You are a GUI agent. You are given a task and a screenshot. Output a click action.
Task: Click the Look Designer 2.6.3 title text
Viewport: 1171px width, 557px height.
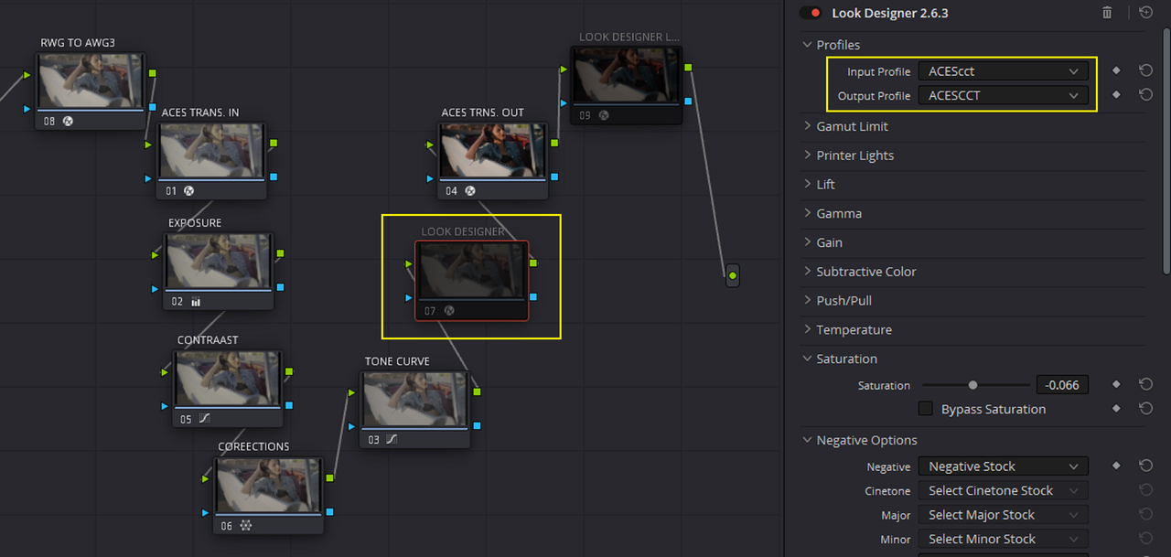[x=890, y=13]
